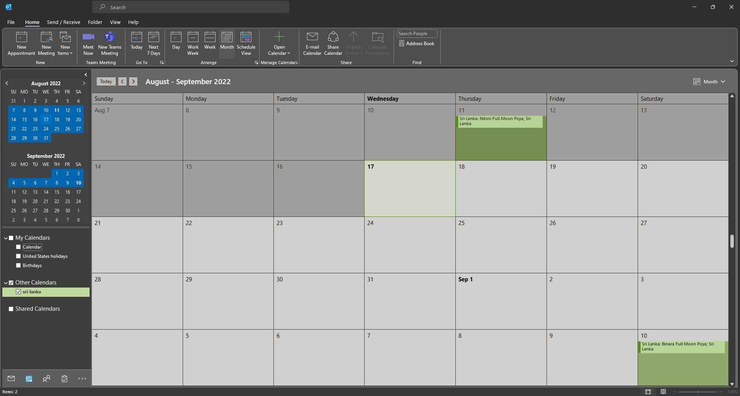The image size is (740, 396).
Task: Switch to Reading view in status bar
Action: [663, 392]
